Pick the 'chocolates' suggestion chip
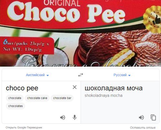Viewport: 161px width, 130px height. [x=16, y=106]
